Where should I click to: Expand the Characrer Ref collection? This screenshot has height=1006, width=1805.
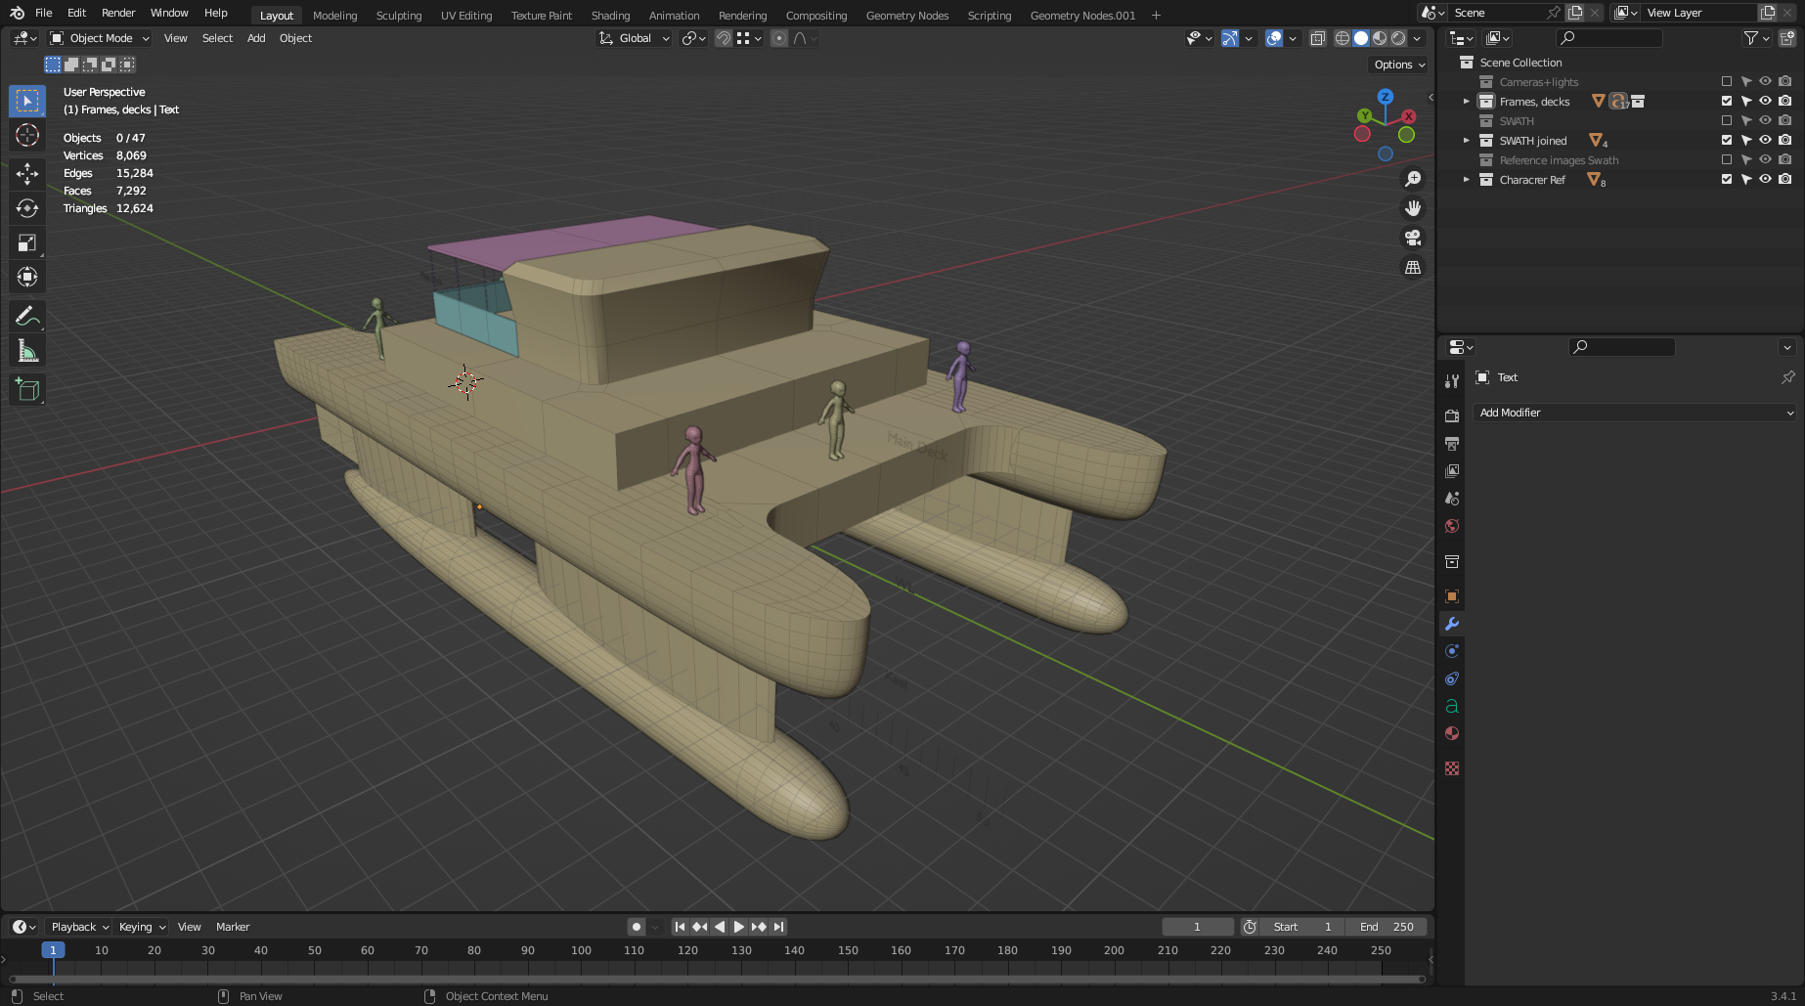(x=1466, y=180)
